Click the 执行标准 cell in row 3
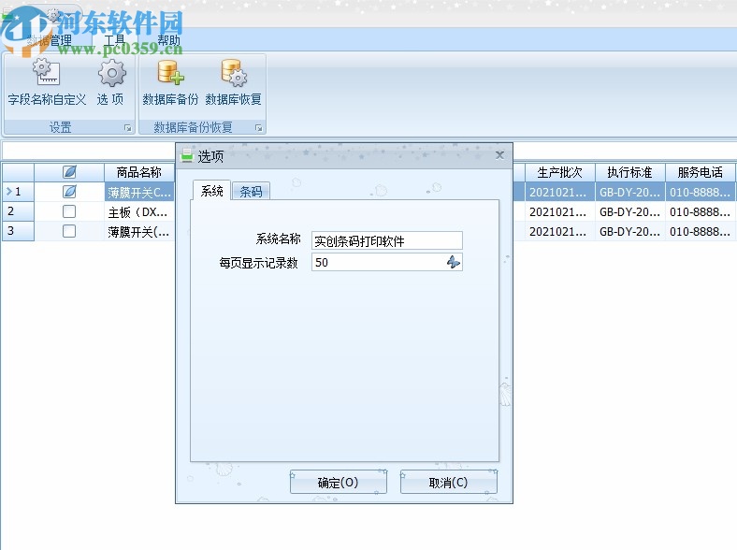The width and height of the screenshot is (737, 550). [x=629, y=231]
